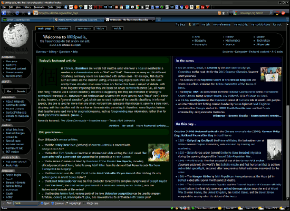Click the red no-entry circle bookmark icon
Viewport: 290px width, 211px height.
[x=76, y=7]
